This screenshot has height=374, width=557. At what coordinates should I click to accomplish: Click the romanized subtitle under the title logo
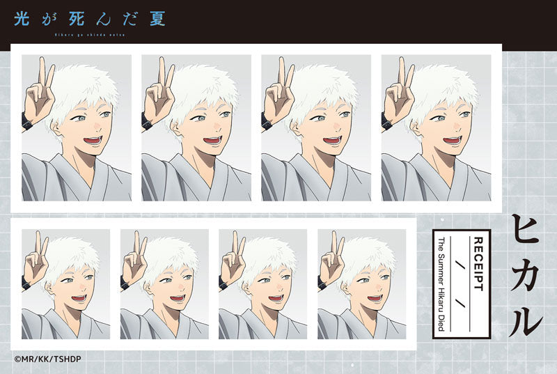click(91, 34)
